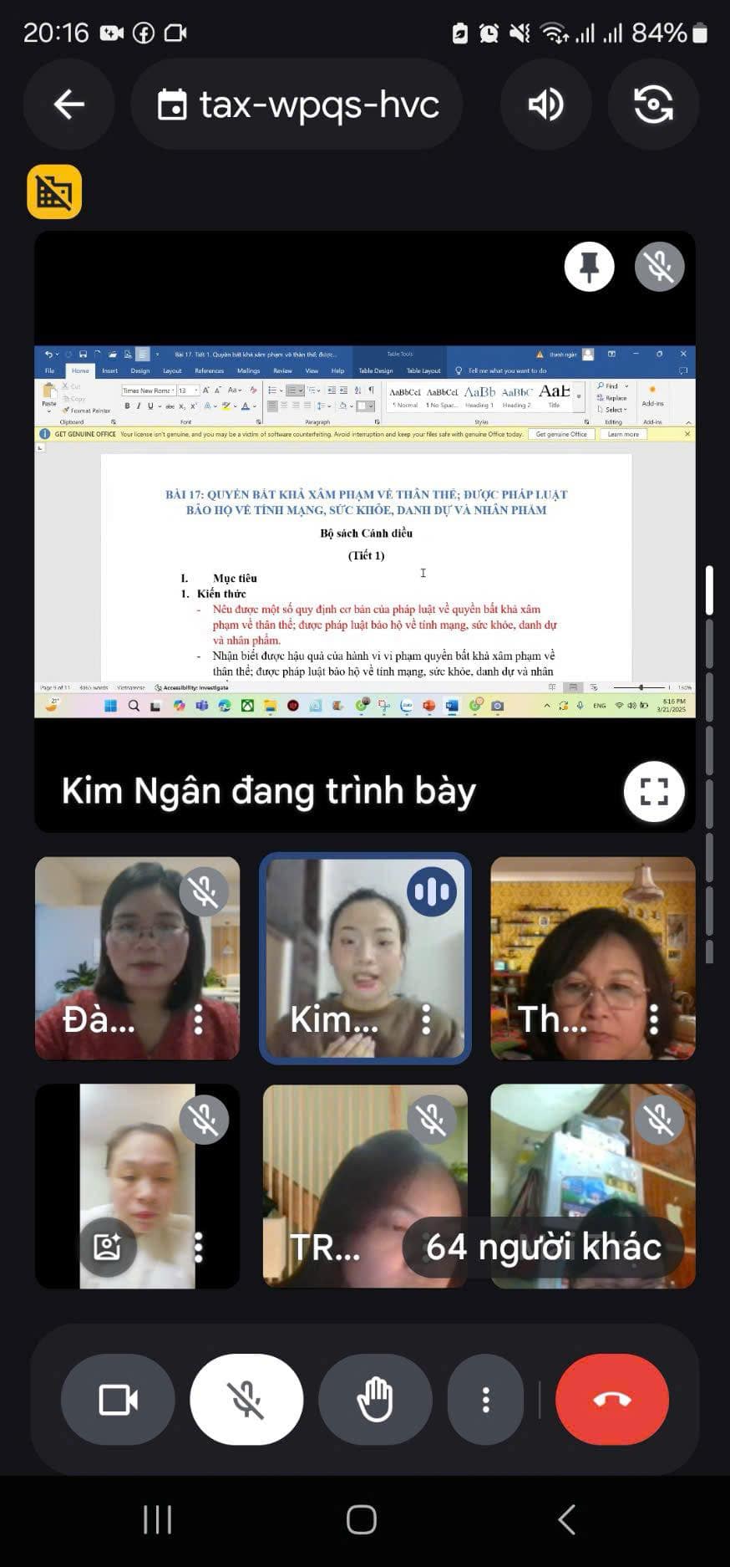Toggle the microphone mute button
The image size is (730, 1567).
point(246,1399)
